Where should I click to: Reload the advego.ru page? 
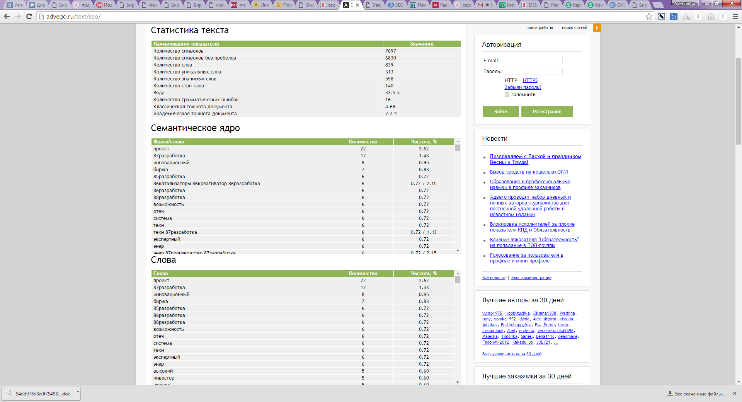[29, 17]
